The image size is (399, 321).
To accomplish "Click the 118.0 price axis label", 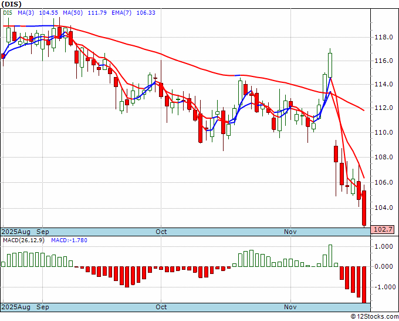I will tap(384, 38).
